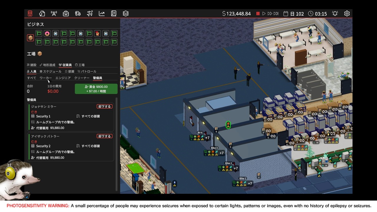Switch to the 建設 tab
The width and height of the screenshot is (377, 212).
tap(32, 65)
